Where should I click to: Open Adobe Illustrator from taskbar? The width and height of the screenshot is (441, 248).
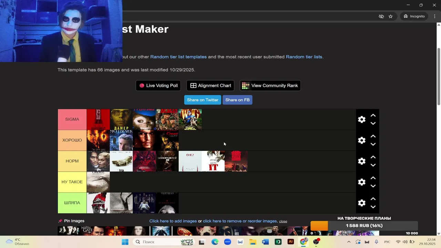point(290,242)
